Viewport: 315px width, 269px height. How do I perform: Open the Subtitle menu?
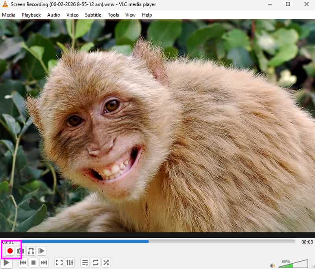point(93,15)
